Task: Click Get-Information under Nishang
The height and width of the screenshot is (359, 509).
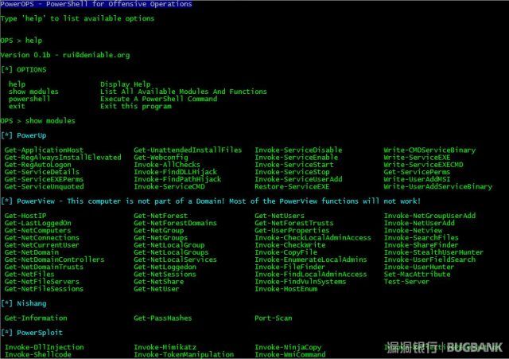Action: [x=36, y=318]
